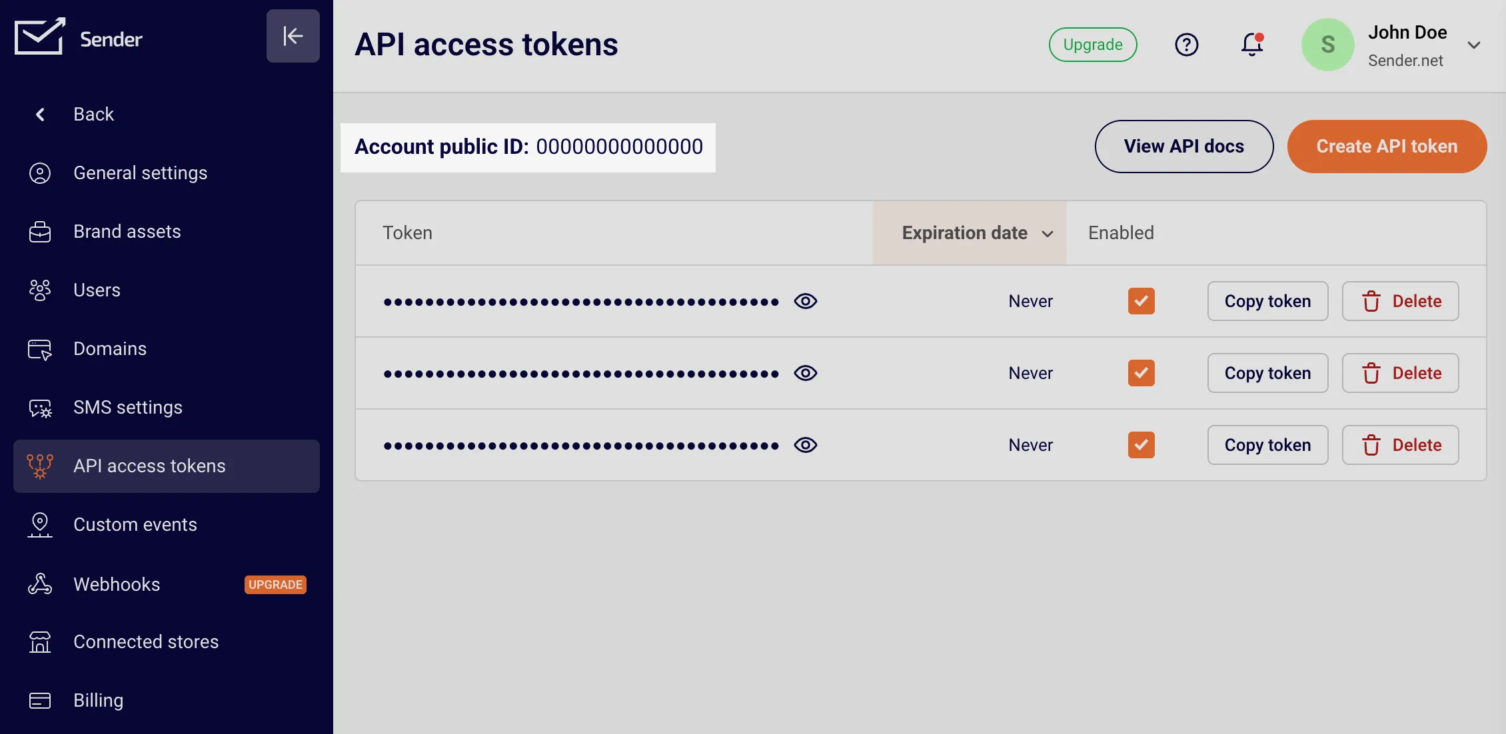Select the SMS settings icon

40,407
